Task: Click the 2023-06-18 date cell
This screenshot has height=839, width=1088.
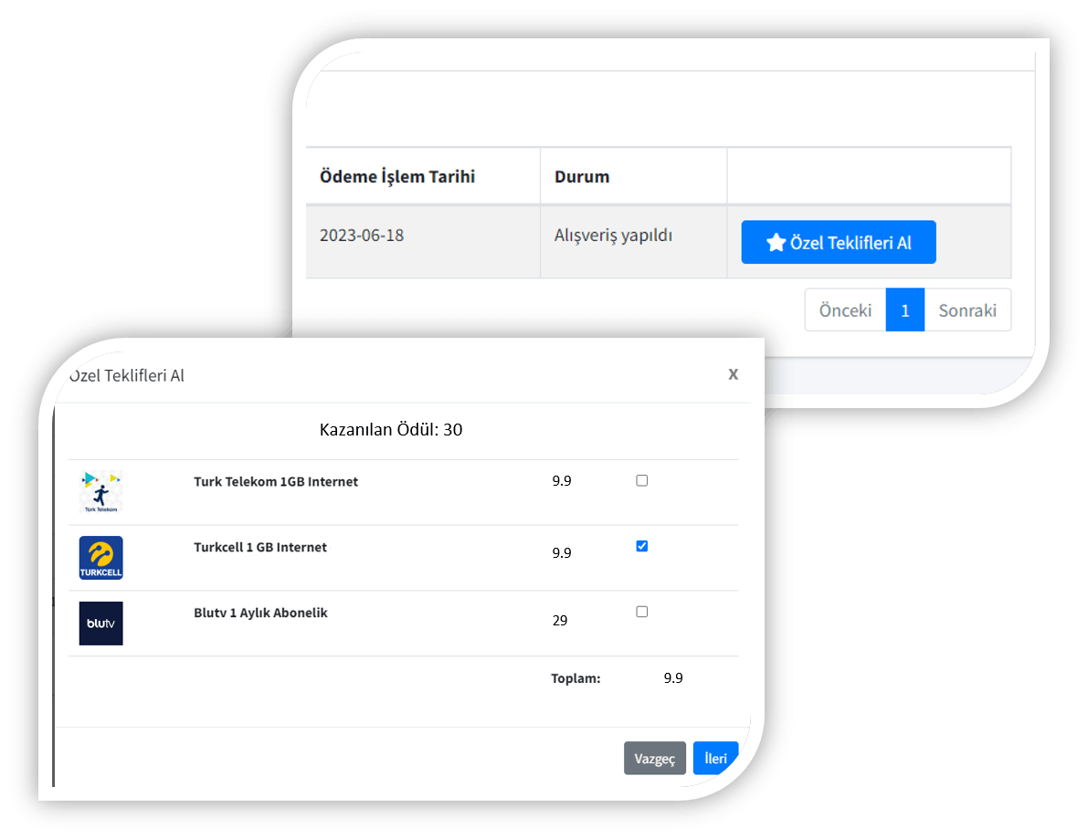Action: point(362,236)
